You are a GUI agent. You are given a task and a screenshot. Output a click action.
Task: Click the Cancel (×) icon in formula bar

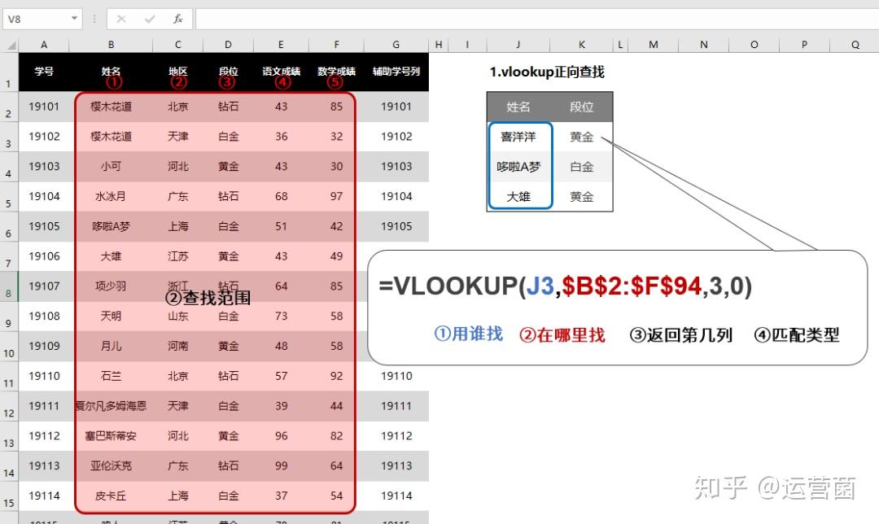[x=120, y=18]
